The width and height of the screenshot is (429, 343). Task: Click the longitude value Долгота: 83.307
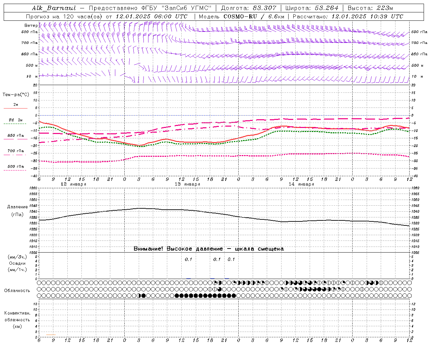point(249,8)
